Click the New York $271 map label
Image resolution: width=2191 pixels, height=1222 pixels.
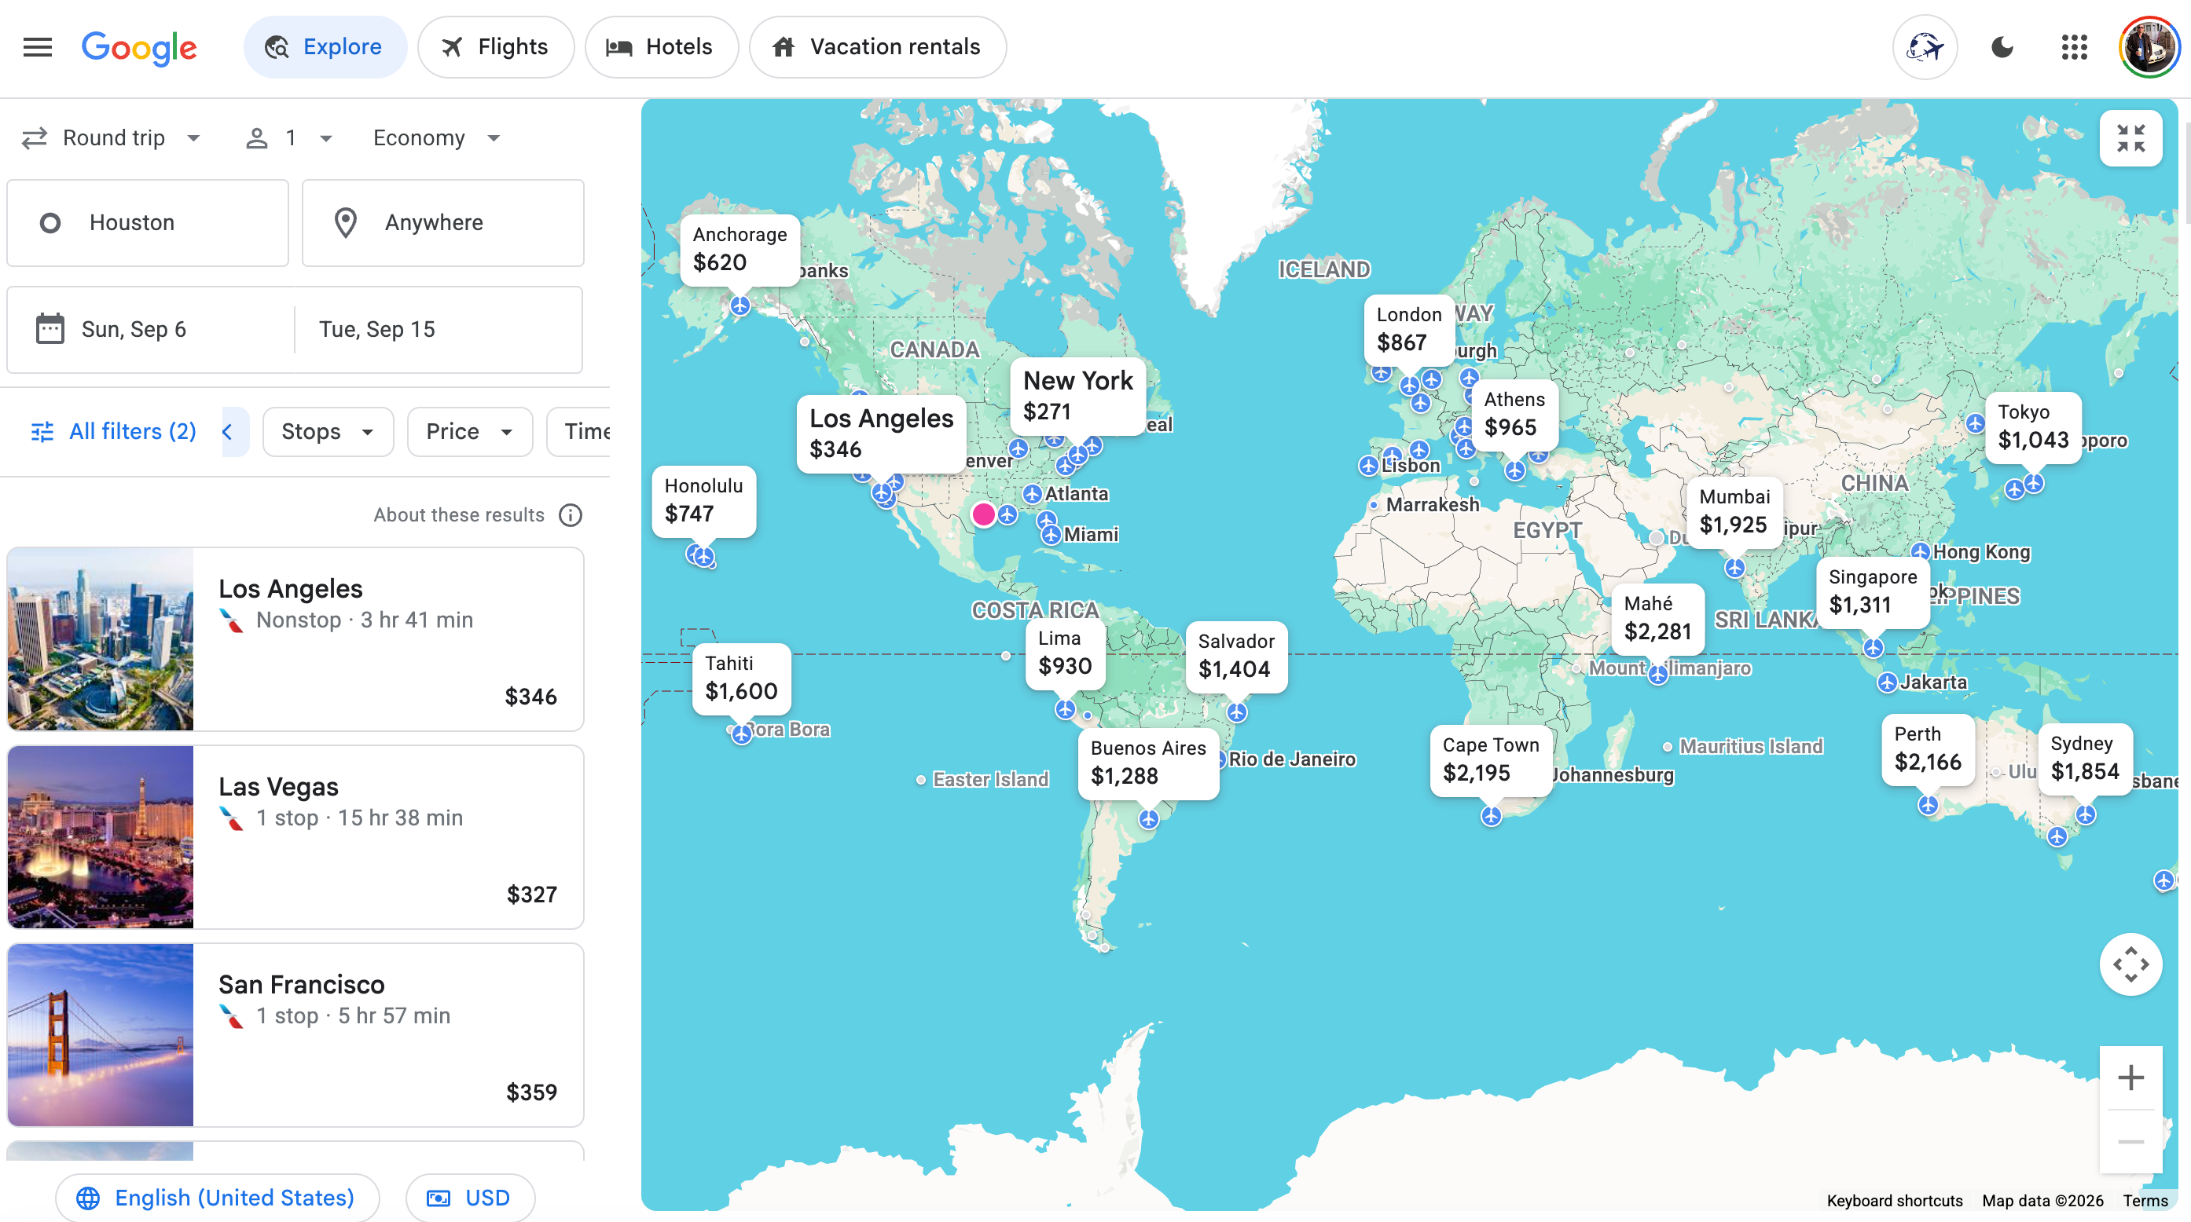(x=1077, y=396)
